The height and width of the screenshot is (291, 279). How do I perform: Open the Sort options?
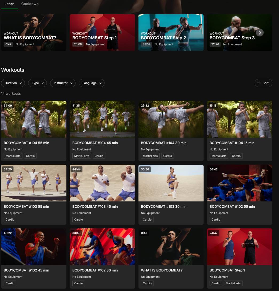tap(263, 83)
